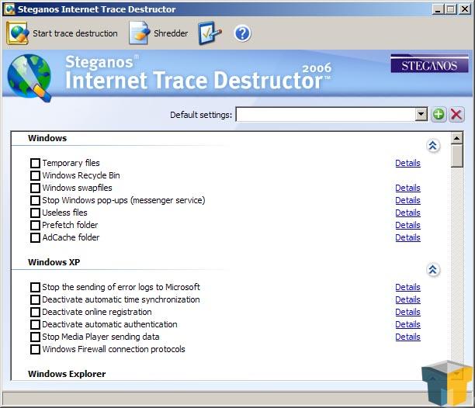
Task: Click the title bar application icon
Action: pos(9,9)
